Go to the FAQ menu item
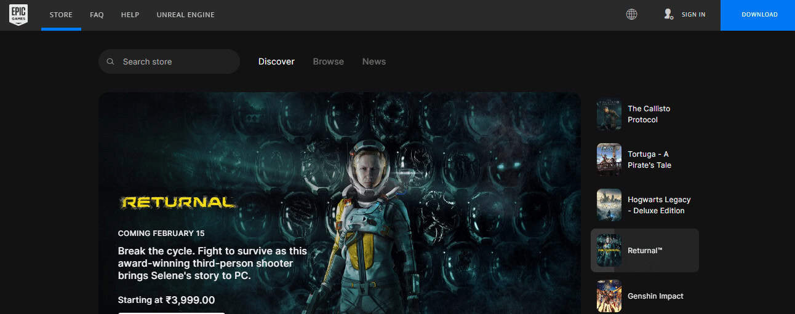 point(97,15)
